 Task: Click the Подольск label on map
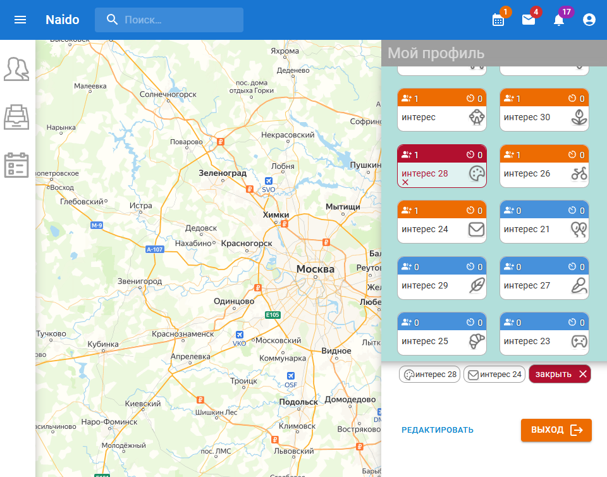pyautogui.click(x=298, y=402)
